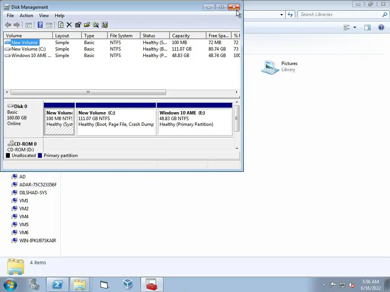The height and width of the screenshot is (292, 390).
Task: Open Help via the blue question mark icon
Action: [40, 25]
